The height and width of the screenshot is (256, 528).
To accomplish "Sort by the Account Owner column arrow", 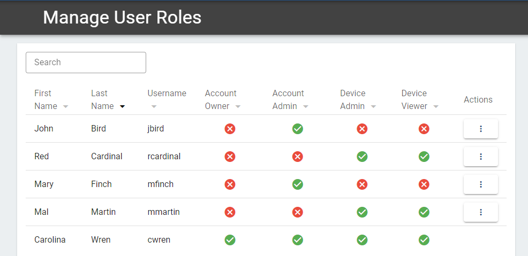I will [238, 106].
